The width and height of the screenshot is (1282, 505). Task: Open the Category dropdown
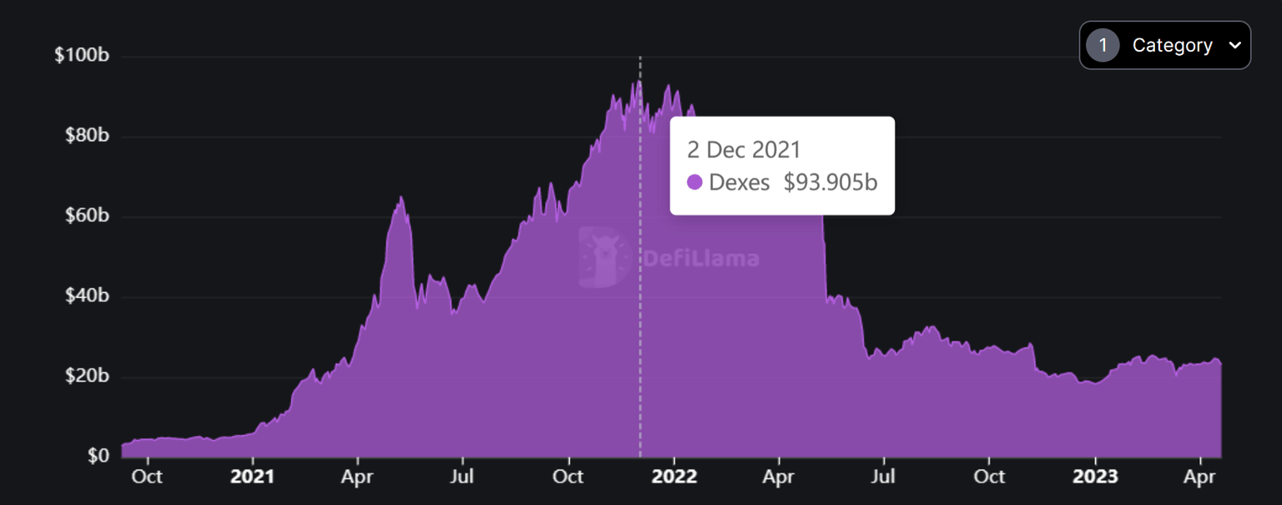pyautogui.click(x=1164, y=45)
